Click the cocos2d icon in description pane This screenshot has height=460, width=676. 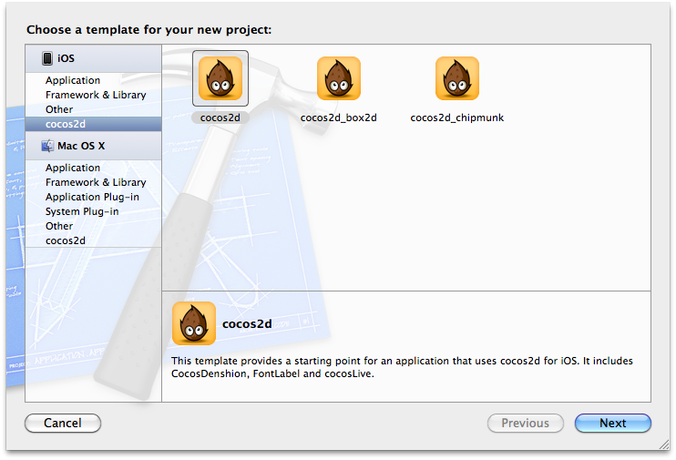(194, 323)
